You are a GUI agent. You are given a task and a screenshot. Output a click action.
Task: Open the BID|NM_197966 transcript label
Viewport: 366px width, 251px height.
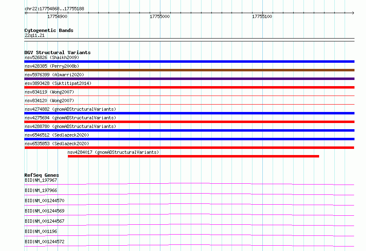[x=41, y=190]
